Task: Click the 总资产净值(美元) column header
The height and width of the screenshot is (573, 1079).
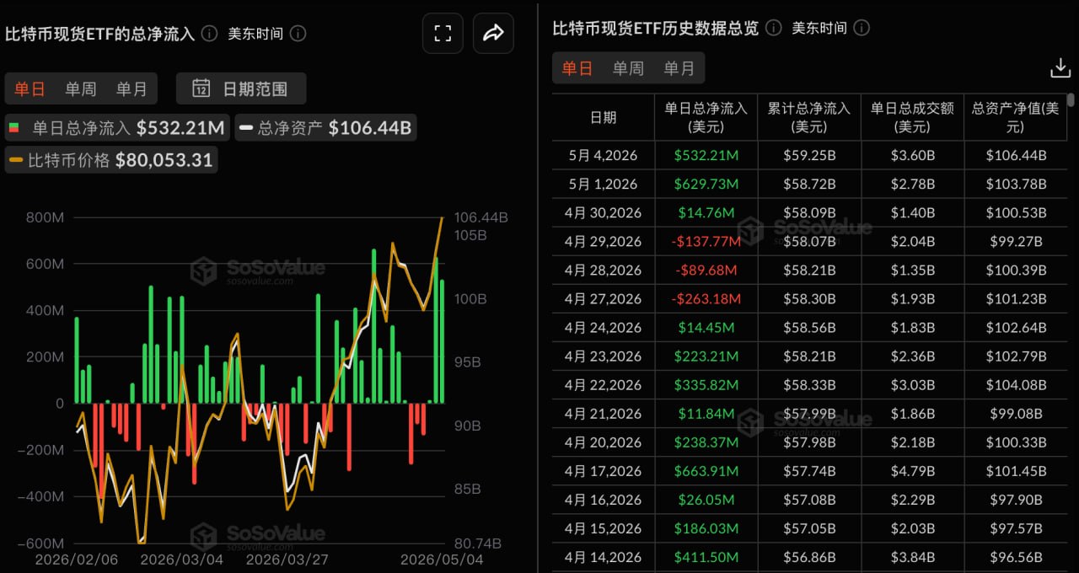Action: (1015, 118)
